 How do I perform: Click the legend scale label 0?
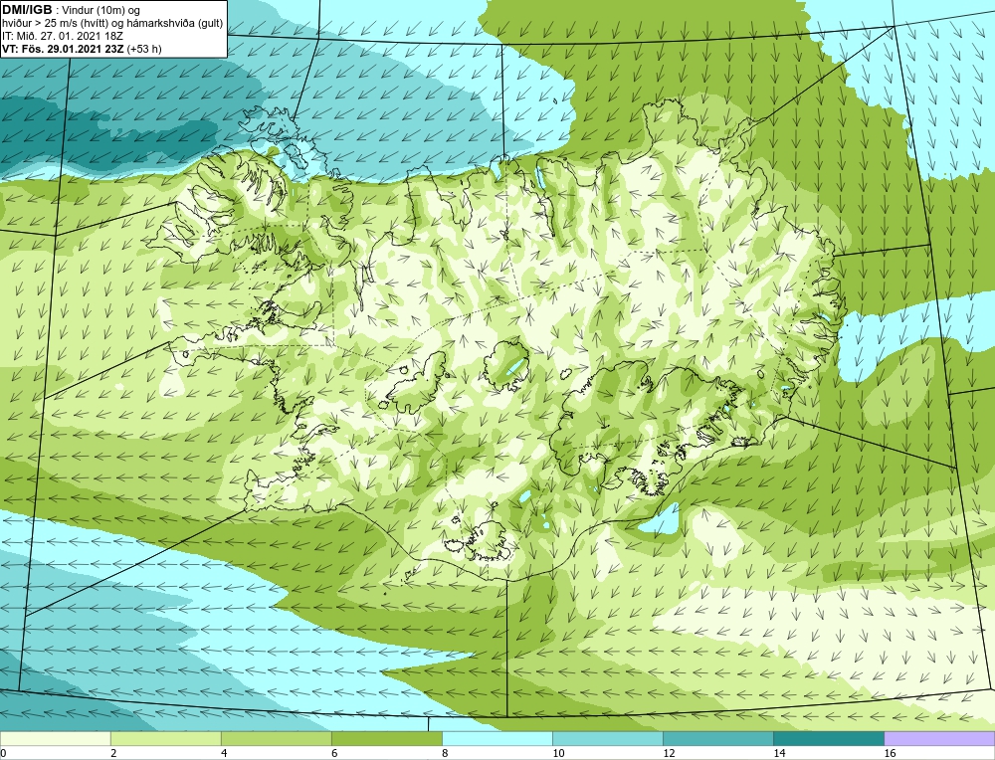3,753
